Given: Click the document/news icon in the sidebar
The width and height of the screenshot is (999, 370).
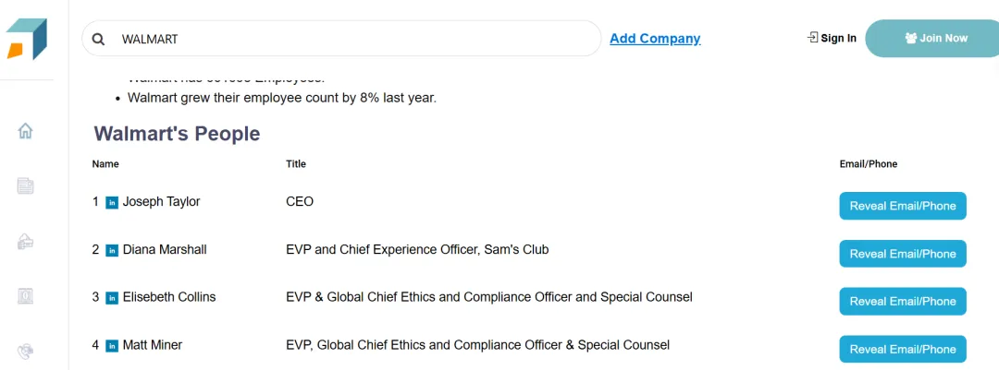Looking at the screenshot, I should [26, 186].
